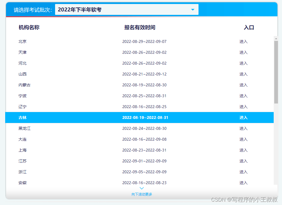
Task: Click highlighted date range 2022-08-19~2022-08-31
Action: tap(145, 118)
